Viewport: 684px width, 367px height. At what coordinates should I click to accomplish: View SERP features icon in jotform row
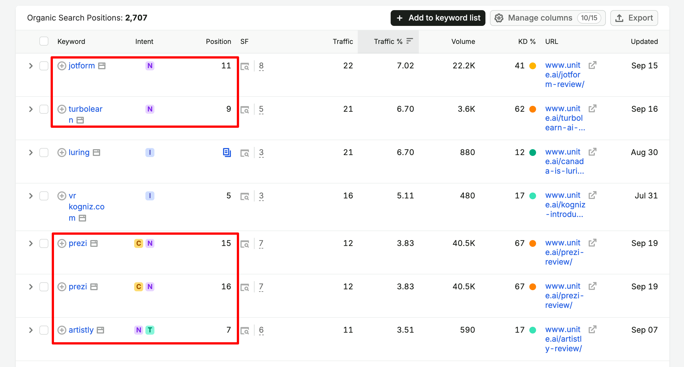(x=245, y=67)
